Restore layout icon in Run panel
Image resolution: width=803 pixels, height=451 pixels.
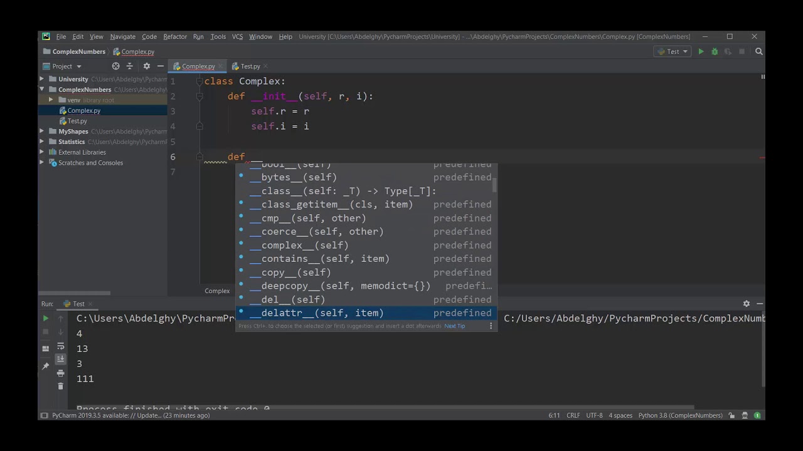tap(45, 348)
